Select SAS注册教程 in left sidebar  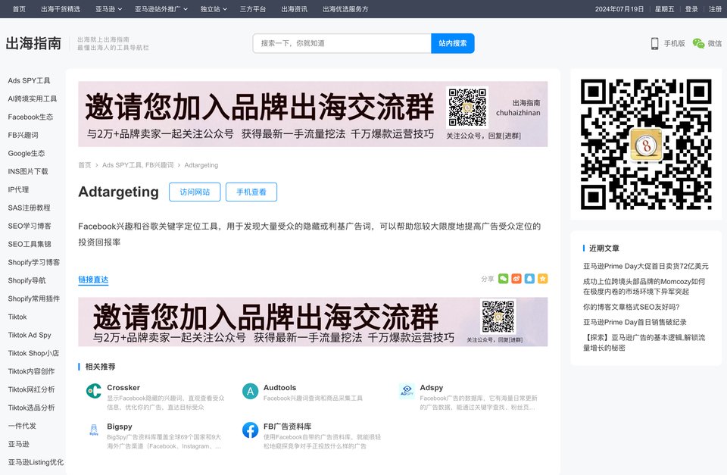click(30, 208)
